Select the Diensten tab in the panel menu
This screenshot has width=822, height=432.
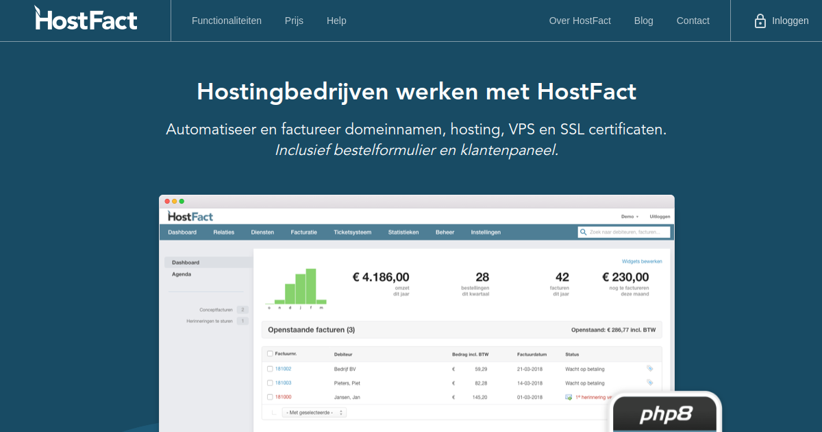pos(262,232)
